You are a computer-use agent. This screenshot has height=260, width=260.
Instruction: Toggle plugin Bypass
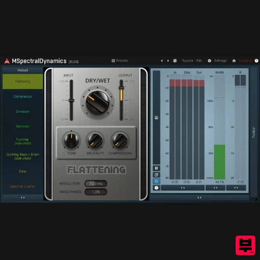pyautogui.click(x=188, y=61)
